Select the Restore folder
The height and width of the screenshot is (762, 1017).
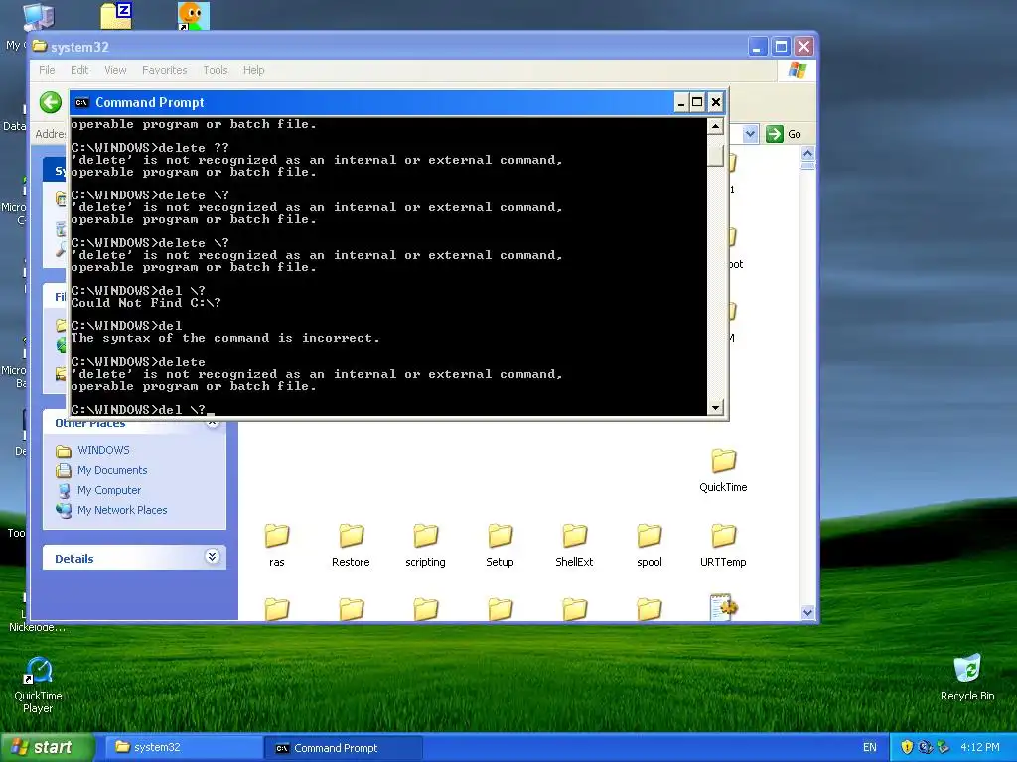[351, 546]
